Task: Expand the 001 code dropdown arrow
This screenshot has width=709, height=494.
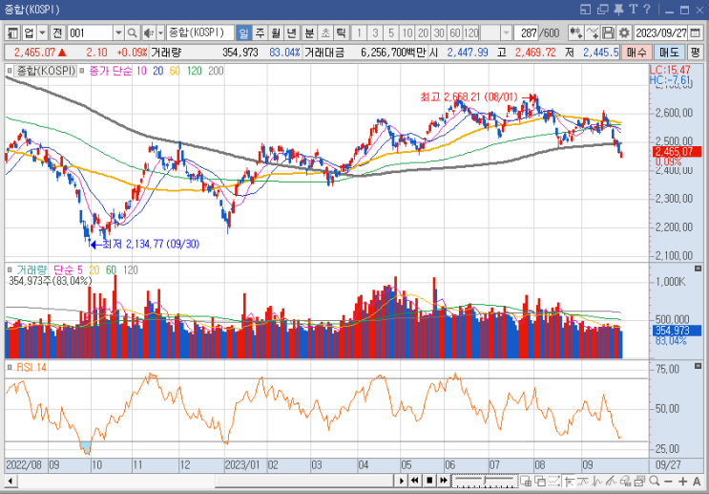Action: (117, 32)
